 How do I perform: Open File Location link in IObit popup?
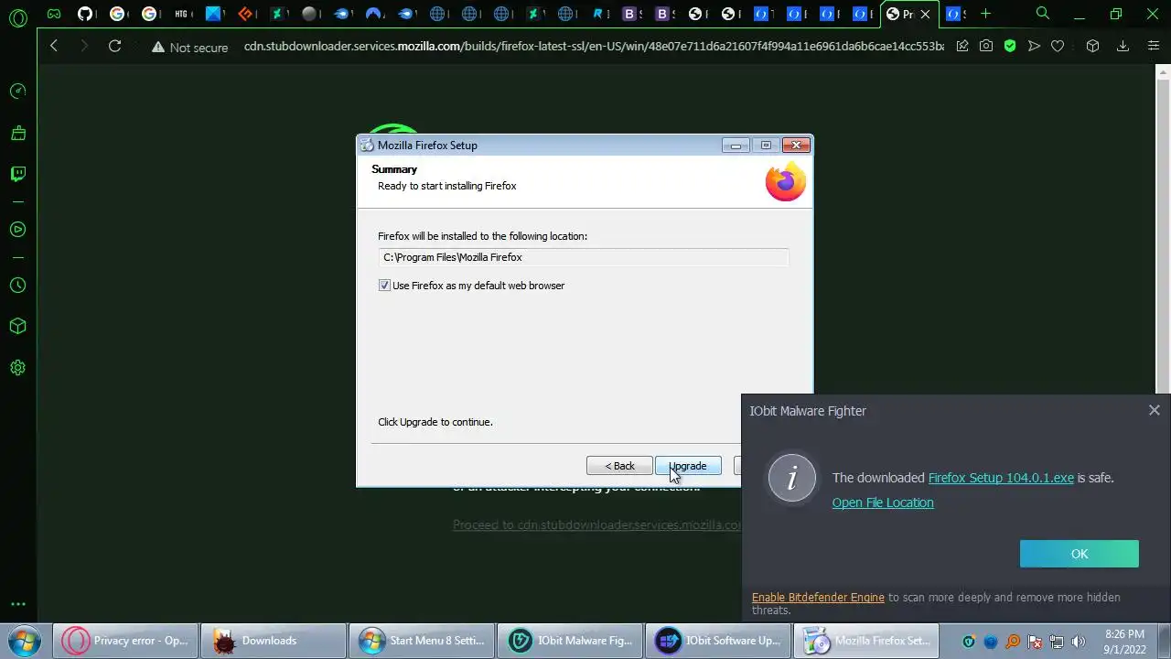883,502
